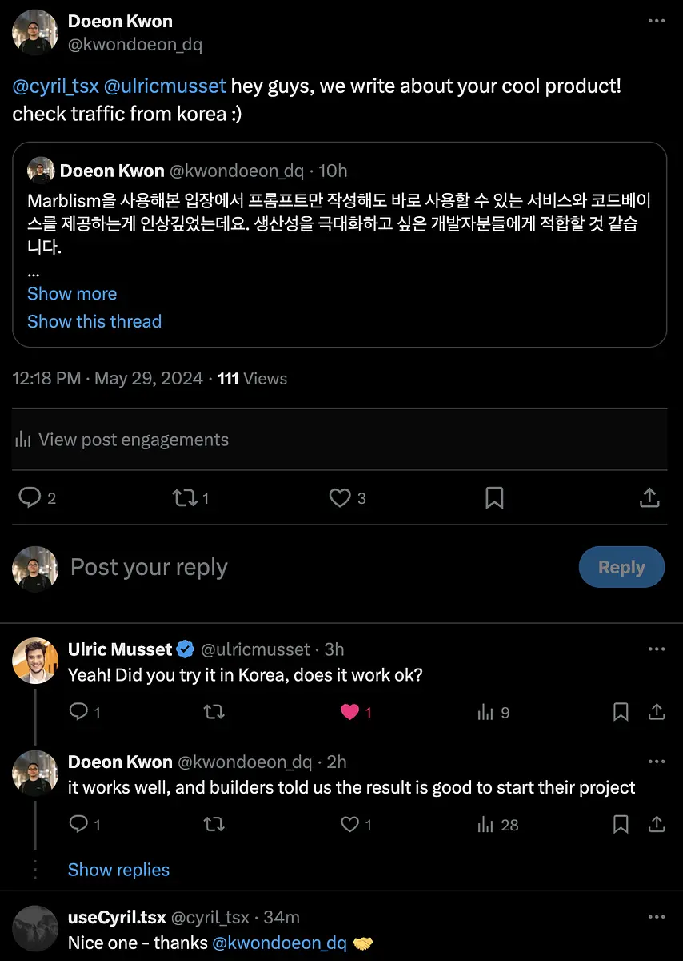The height and width of the screenshot is (961, 683).
Task: Repost the main Doeon Kwon post
Action: click(x=185, y=498)
